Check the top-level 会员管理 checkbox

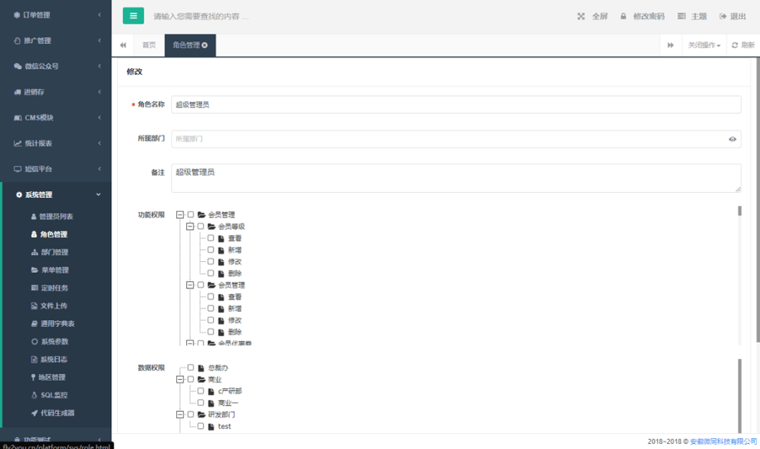click(x=190, y=215)
